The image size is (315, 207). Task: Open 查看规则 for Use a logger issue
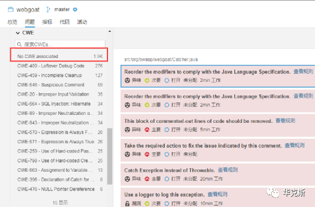(x=217, y=194)
